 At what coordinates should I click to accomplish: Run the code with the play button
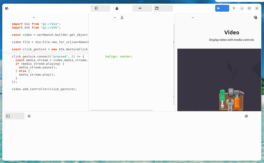[222, 8]
